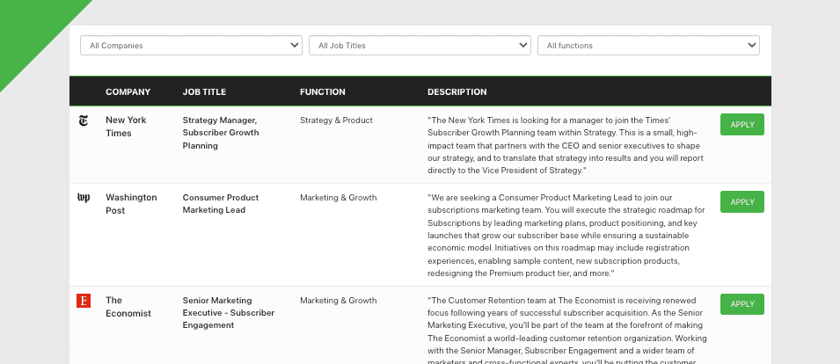This screenshot has height=364, width=840.
Task: Select the New York Times company name
Action: point(126,127)
